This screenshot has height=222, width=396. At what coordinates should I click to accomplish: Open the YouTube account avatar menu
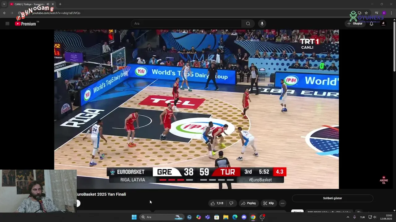click(x=383, y=23)
